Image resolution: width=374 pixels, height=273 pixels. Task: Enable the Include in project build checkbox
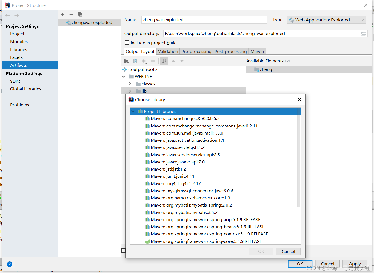pyautogui.click(x=127, y=43)
